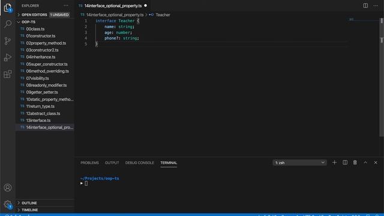Image resolution: width=384 pixels, height=216 pixels.
Task: Click the Teacher breadcrumb symbol
Action: (x=163, y=15)
